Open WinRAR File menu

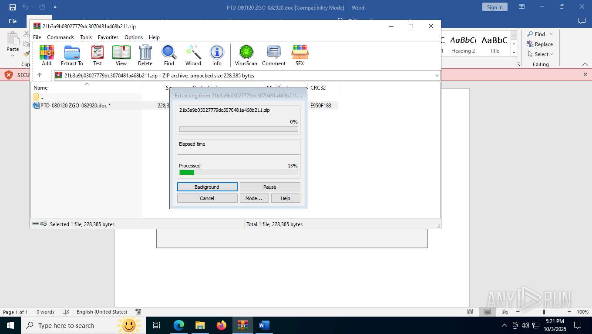click(37, 37)
